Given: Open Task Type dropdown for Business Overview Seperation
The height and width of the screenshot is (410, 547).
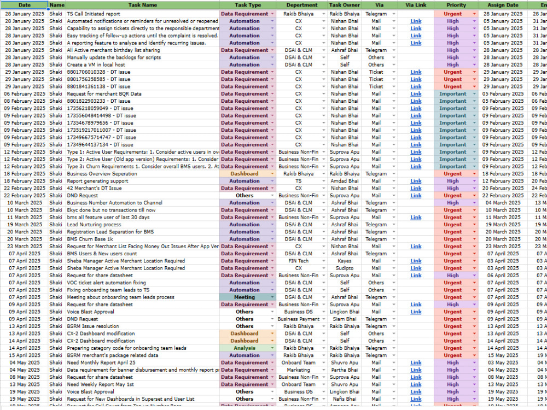Looking at the screenshot, I should (272, 174).
